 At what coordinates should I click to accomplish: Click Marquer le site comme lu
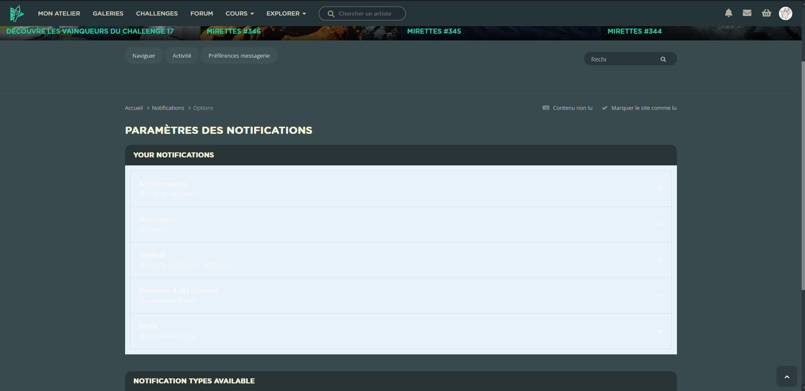(643, 108)
